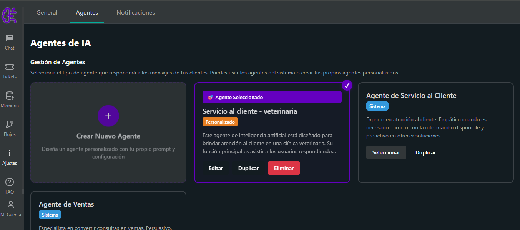This screenshot has width=520, height=230.
Task: Click the veterinaria agent description text
Action: (x=270, y=143)
